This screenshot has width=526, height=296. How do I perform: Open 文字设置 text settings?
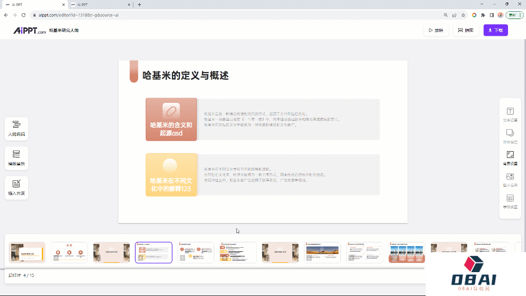(x=510, y=113)
